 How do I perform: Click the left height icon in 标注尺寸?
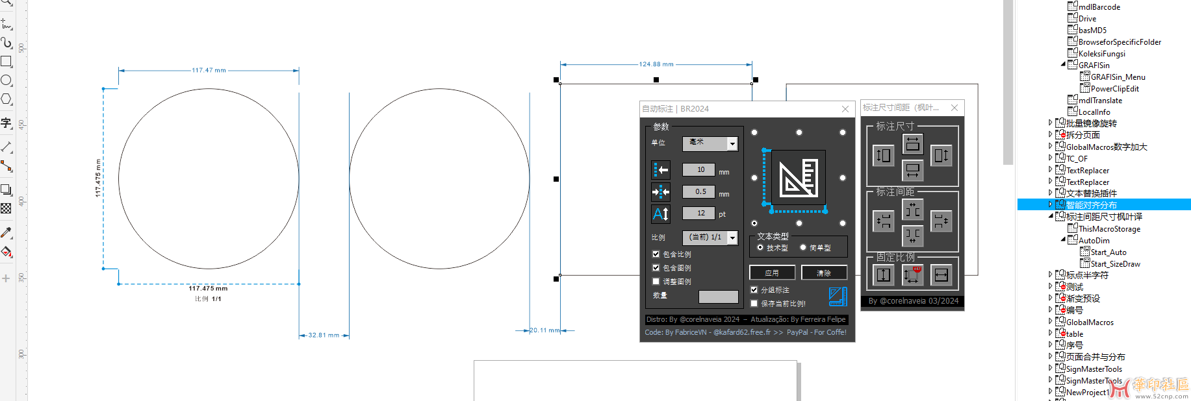click(x=884, y=155)
